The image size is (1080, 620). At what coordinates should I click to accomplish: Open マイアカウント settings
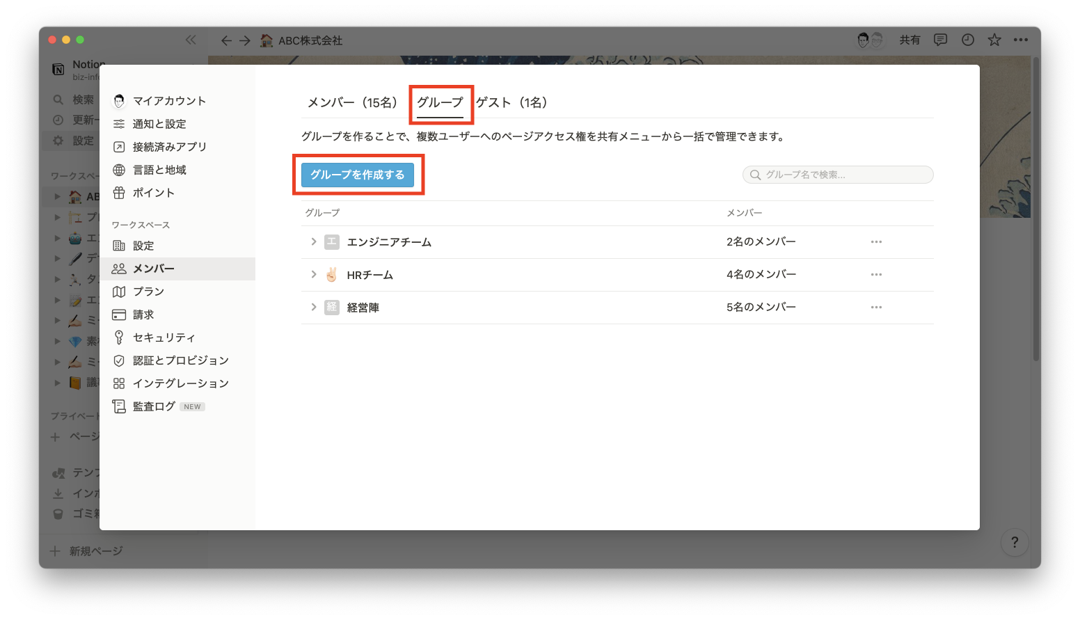point(177,101)
